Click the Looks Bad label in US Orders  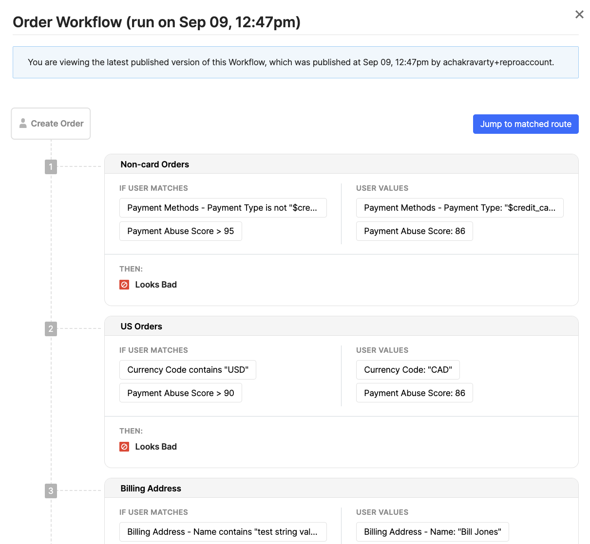[156, 447]
